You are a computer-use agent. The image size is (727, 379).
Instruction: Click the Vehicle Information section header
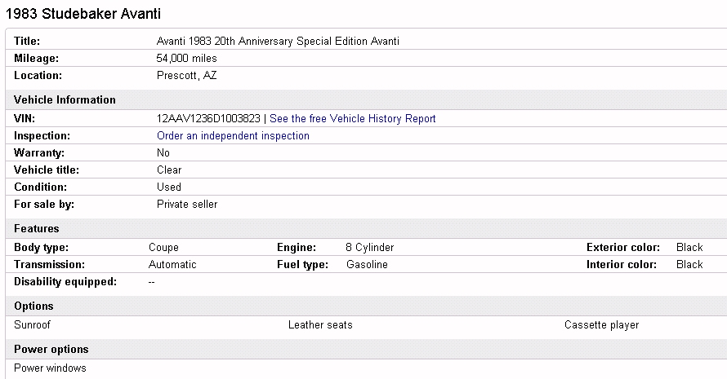pyautogui.click(x=65, y=100)
